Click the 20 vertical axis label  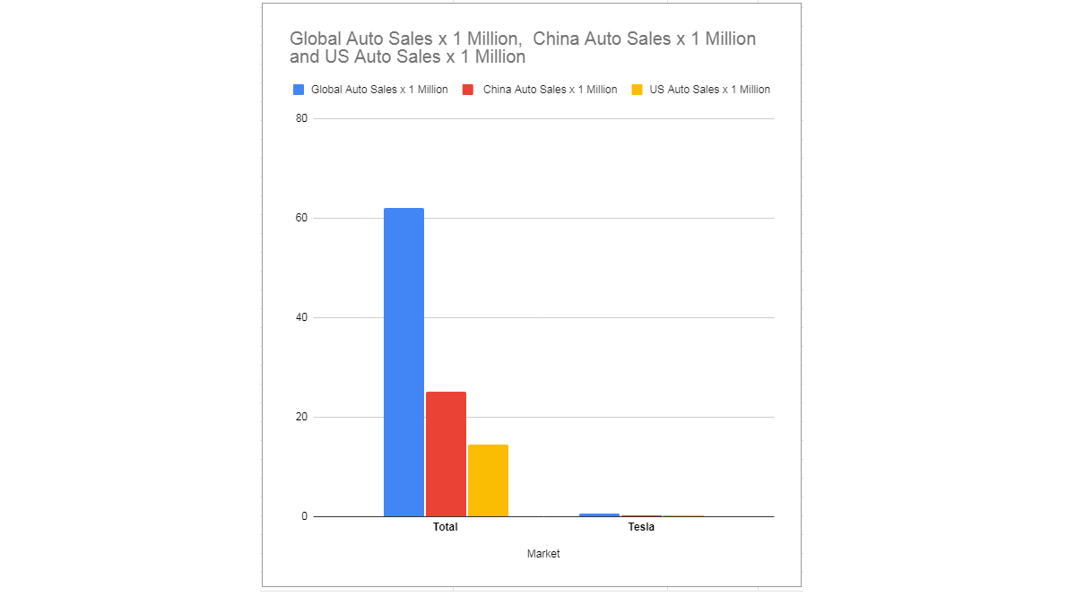click(x=301, y=417)
